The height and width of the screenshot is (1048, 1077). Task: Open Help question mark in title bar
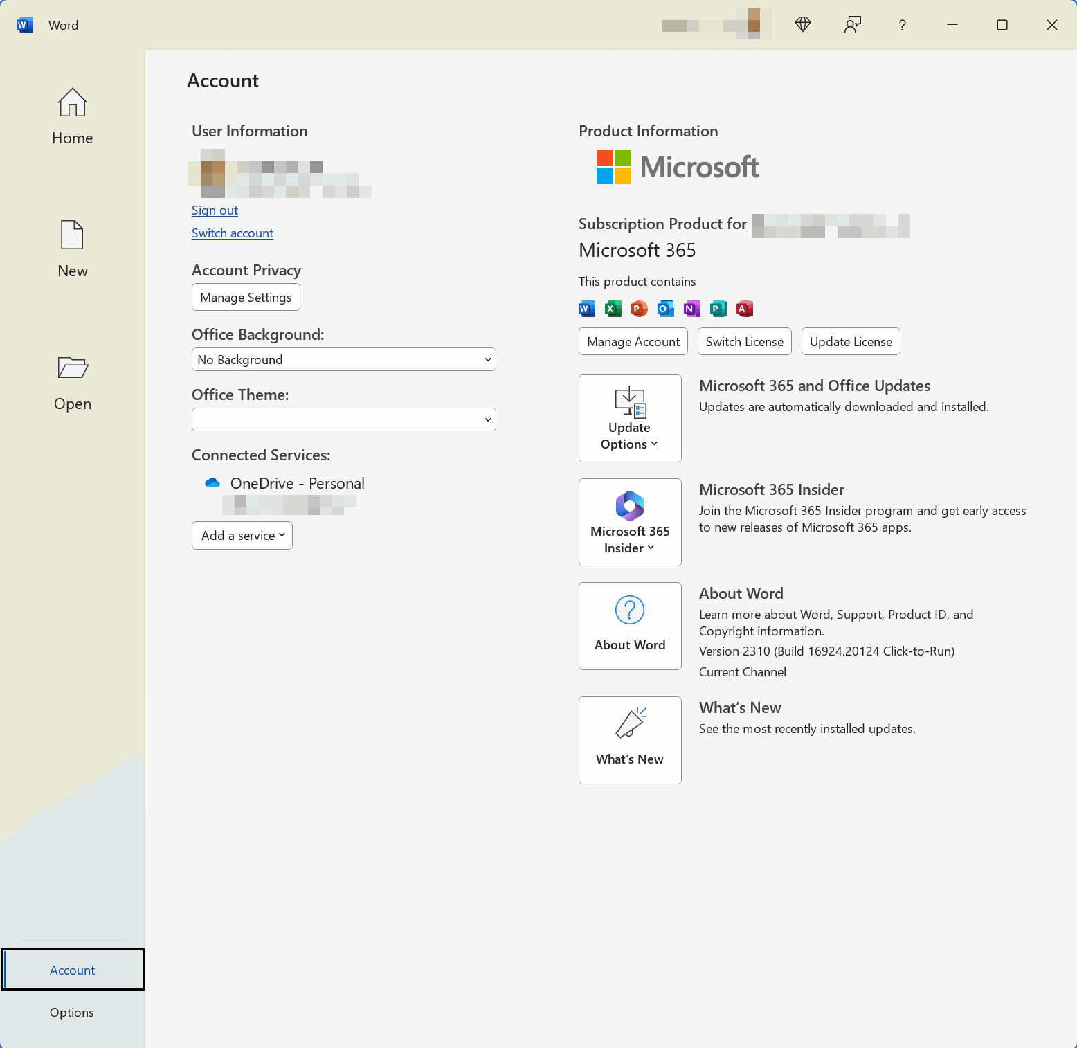[902, 25]
